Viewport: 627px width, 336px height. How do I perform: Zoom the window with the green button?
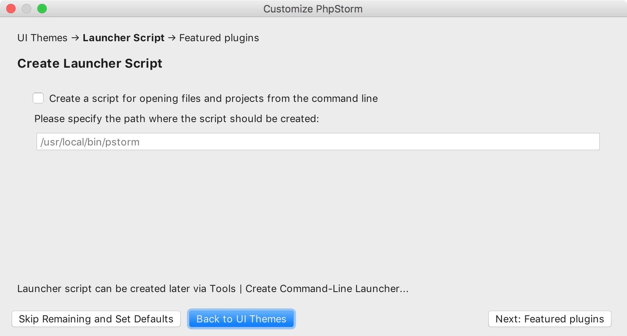[x=42, y=9]
